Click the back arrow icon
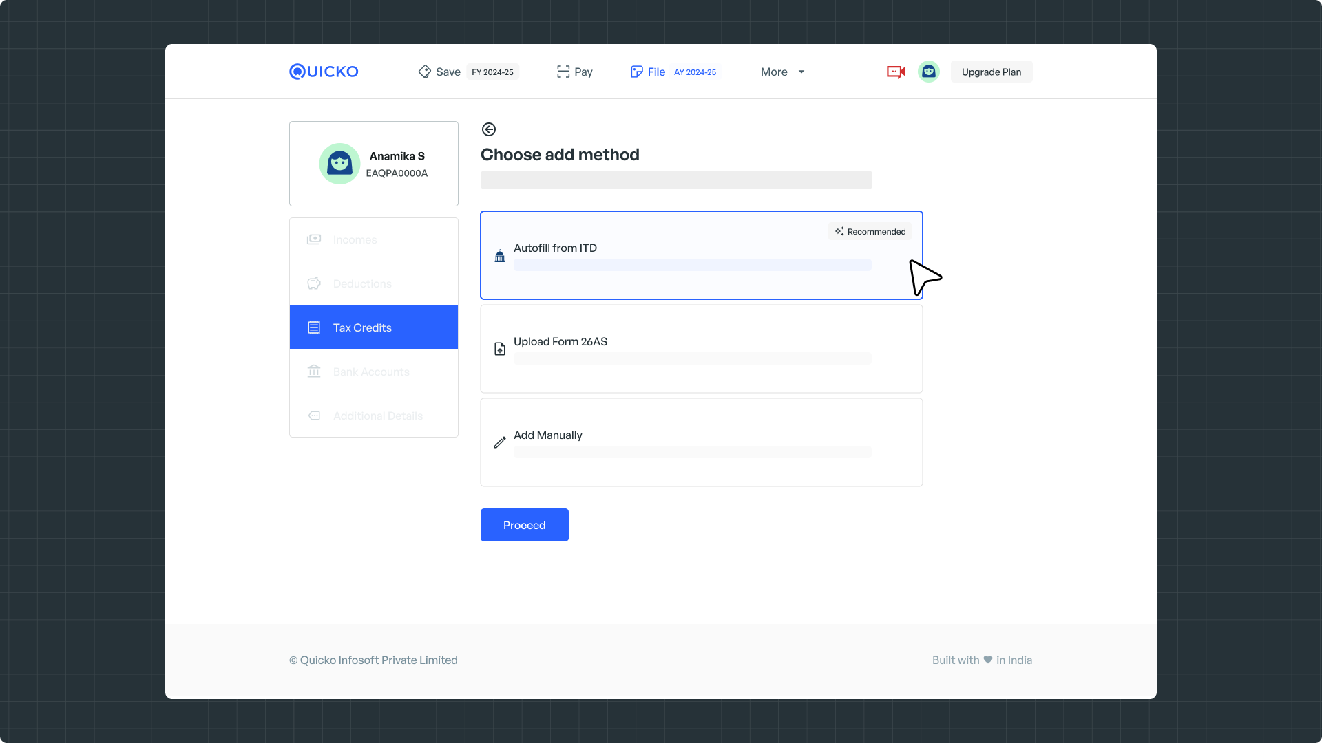The image size is (1322, 743). pos(489,129)
